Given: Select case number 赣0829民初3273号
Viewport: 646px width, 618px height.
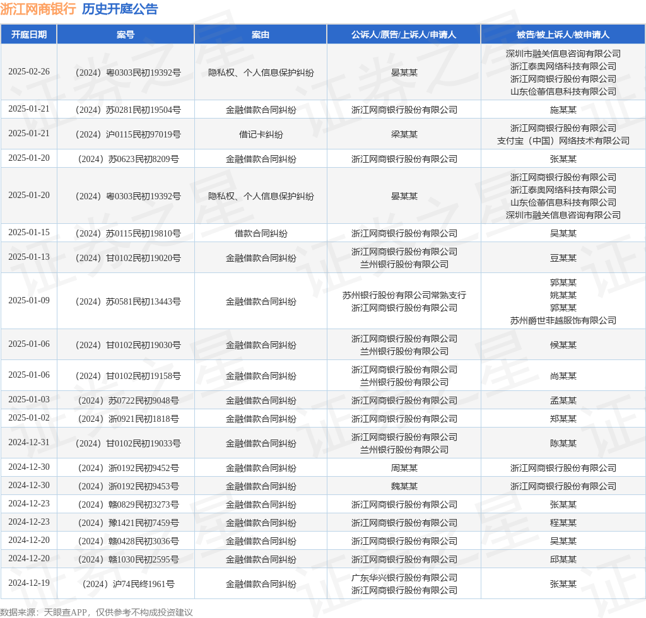Looking at the screenshot, I should [128, 504].
